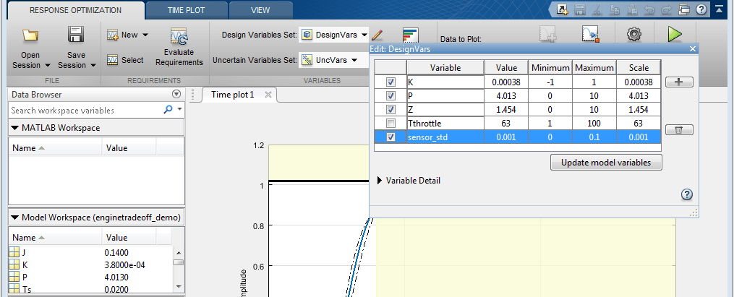
Task: Click Update model variables button
Action: click(605, 163)
